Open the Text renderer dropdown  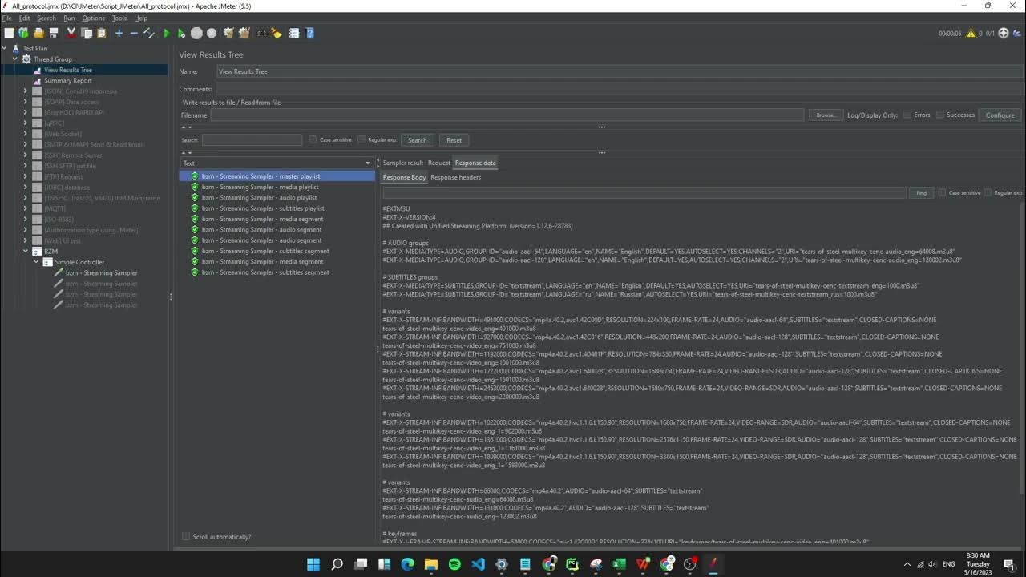click(277, 163)
